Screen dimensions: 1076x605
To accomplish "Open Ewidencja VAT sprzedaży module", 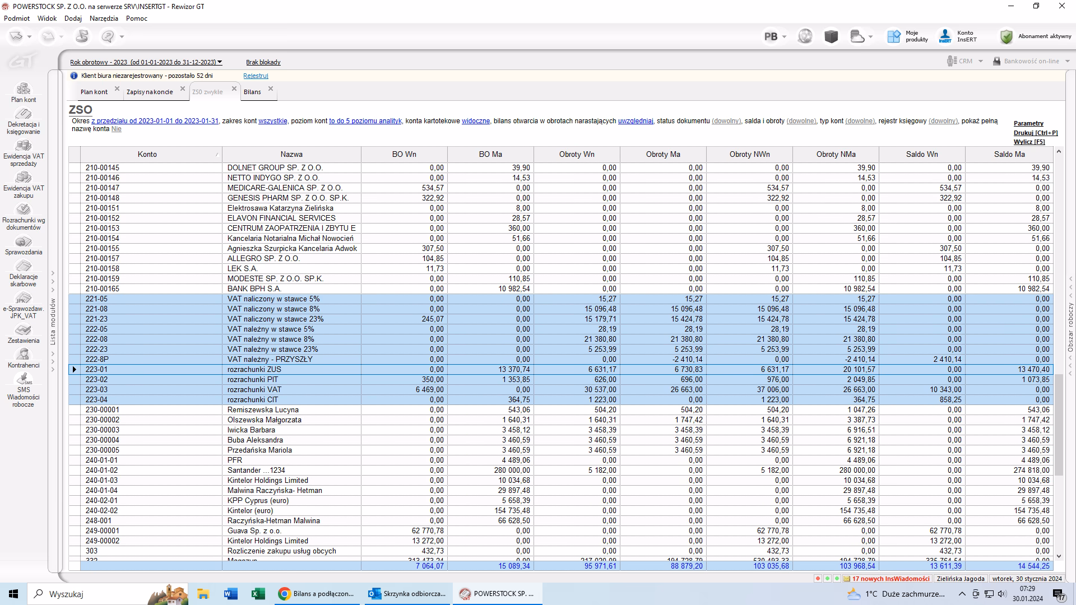I will click(24, 154).
